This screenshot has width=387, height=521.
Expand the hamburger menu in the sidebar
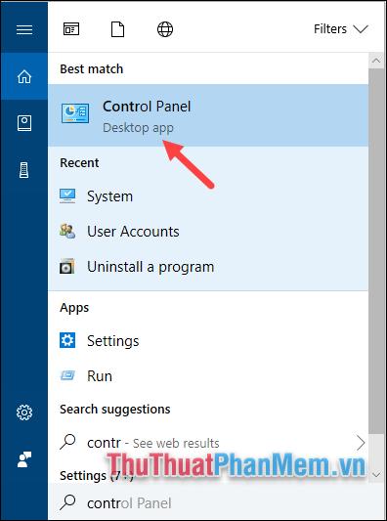point(24,30)
